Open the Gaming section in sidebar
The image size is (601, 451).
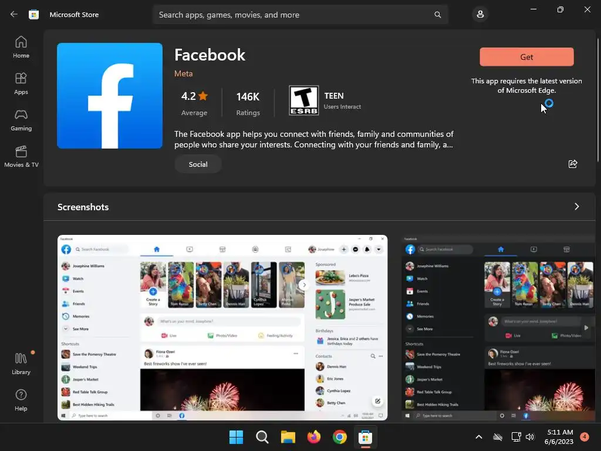[21, 120]
